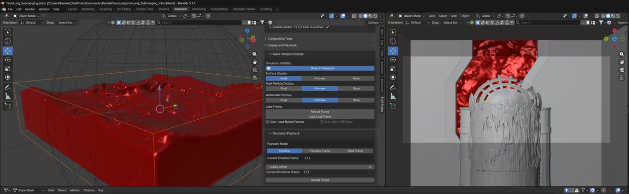Select the Scale tool in right viewport
The width and height of the screenshot is (629, 194).
coord(393,69)
